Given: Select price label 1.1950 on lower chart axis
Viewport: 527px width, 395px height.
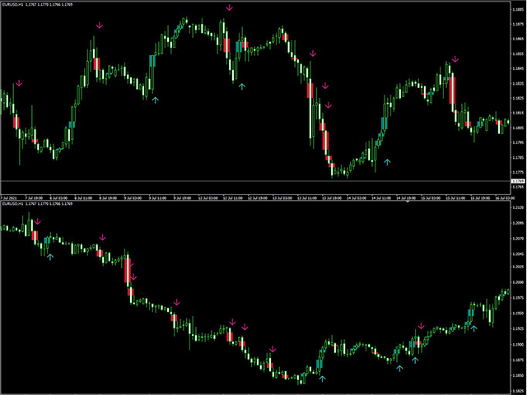Looking at the screenshot, I should [x=518, y=314].
